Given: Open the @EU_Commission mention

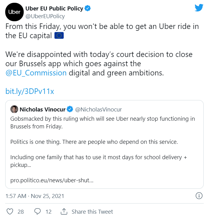Looking at the screenshot, I should [x=36, y=73].
